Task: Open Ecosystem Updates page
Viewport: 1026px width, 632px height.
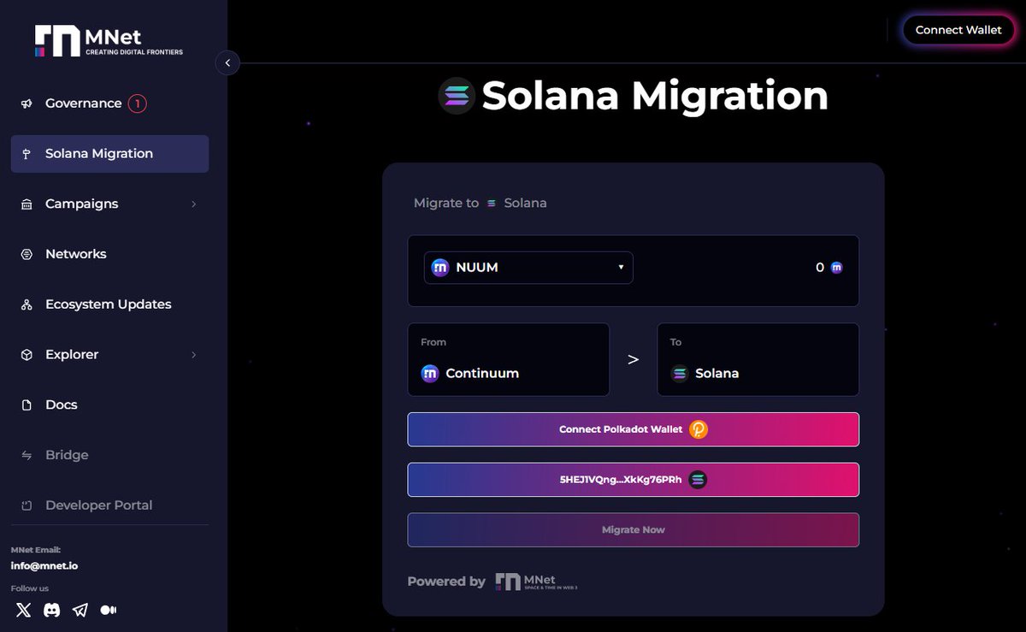Action: click(x=109, y=304)
